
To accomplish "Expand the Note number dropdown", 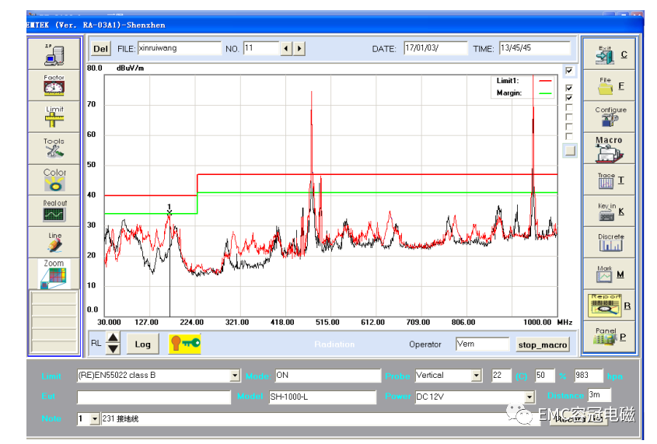I will pos(95,418).
